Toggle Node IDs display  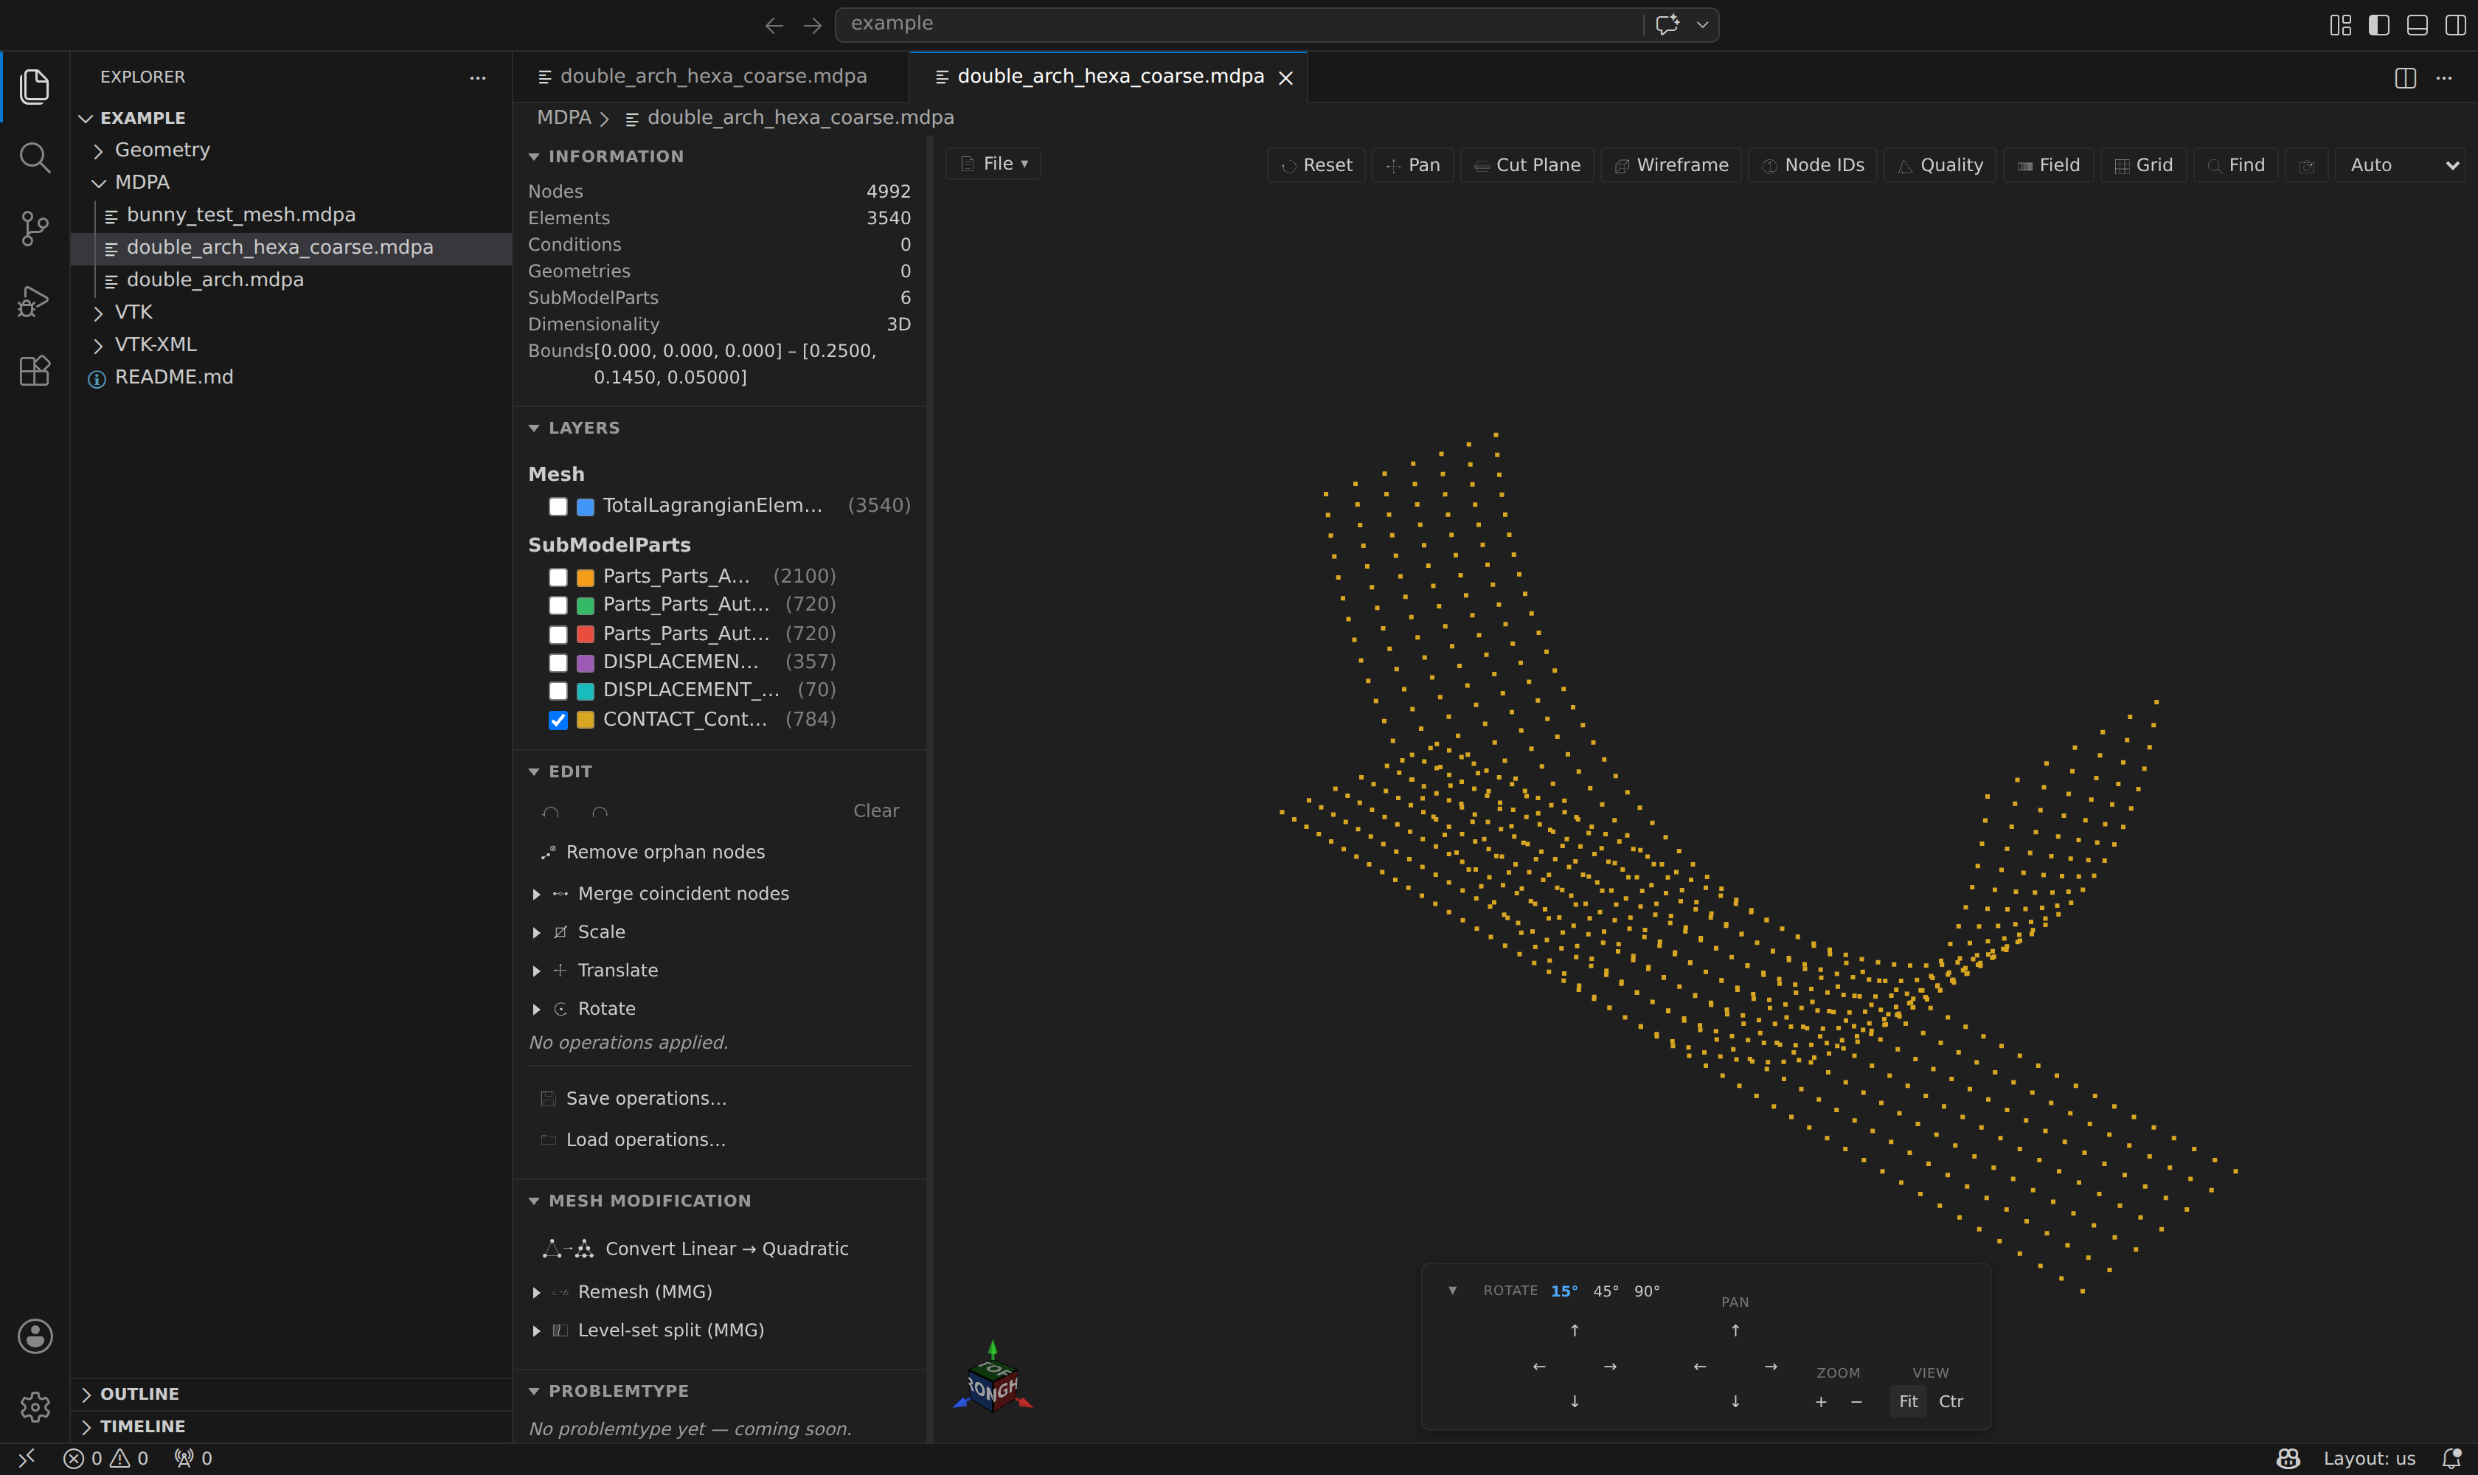pyautogui.click(x=1813, y=165)
